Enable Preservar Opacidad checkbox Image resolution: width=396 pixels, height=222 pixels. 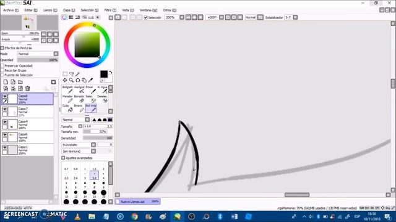(x=2, y=66)
